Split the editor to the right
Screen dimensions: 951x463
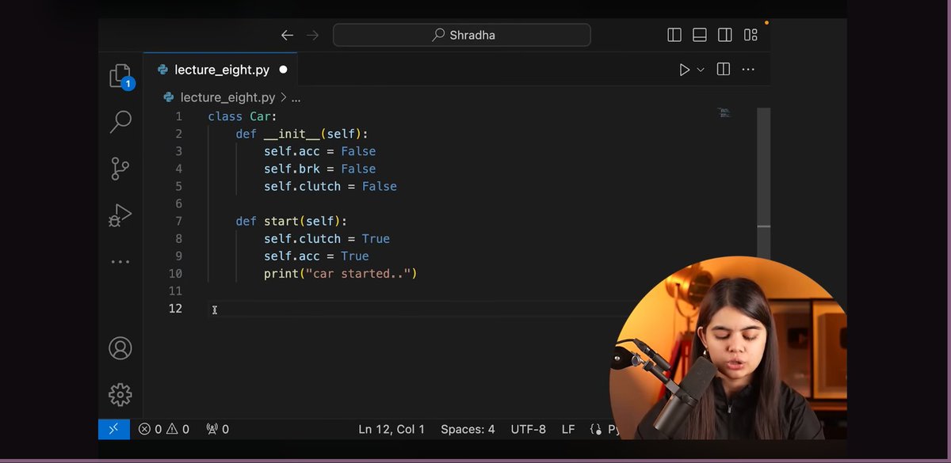coord(723,70)
